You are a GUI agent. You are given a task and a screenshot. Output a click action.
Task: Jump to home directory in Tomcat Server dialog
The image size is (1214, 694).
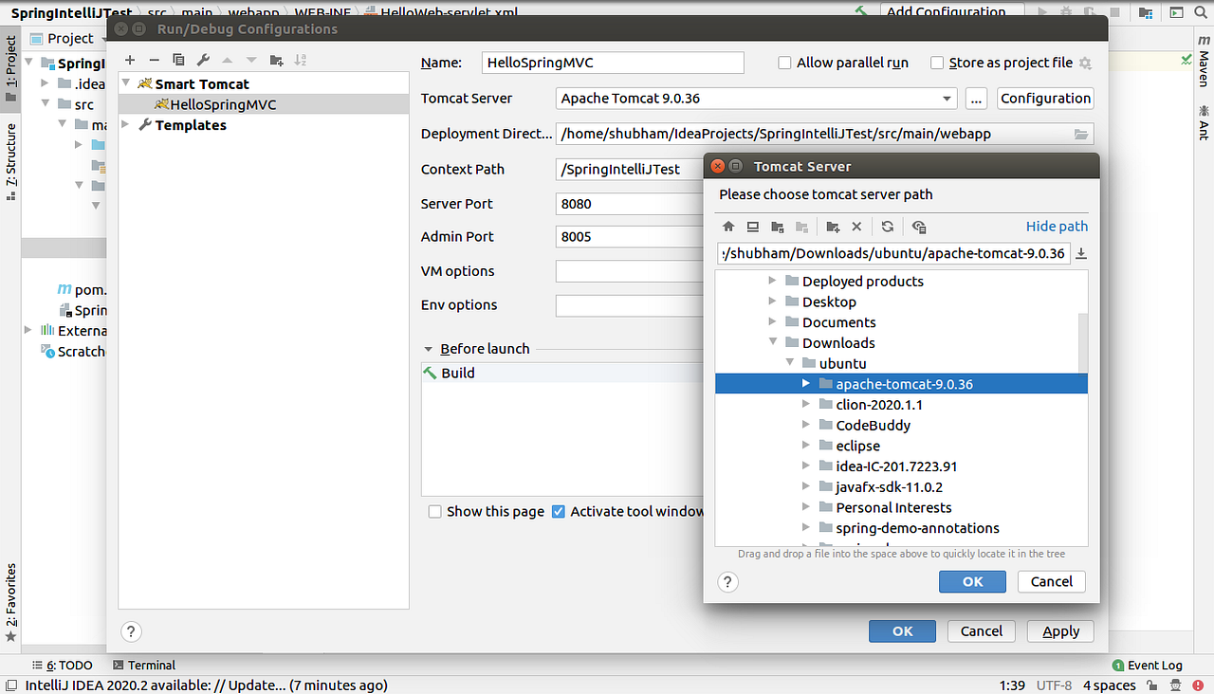[x=727, y=227]
